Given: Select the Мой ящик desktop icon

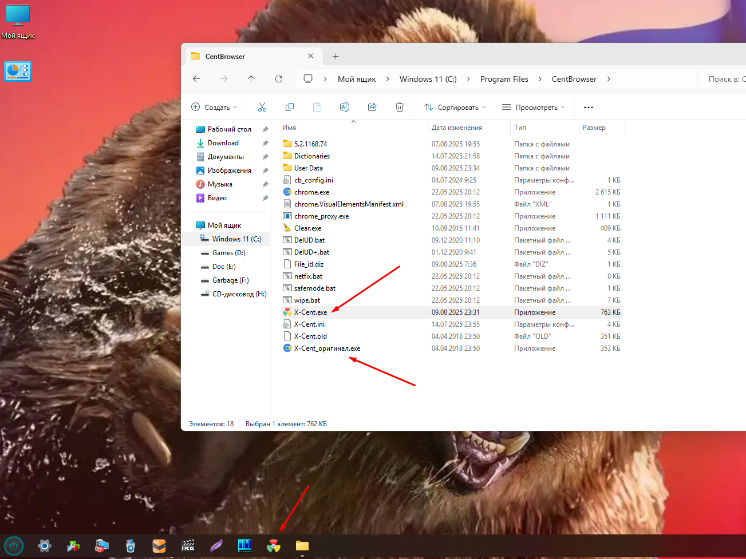Looking at the screenshot, I should (18, 21).
